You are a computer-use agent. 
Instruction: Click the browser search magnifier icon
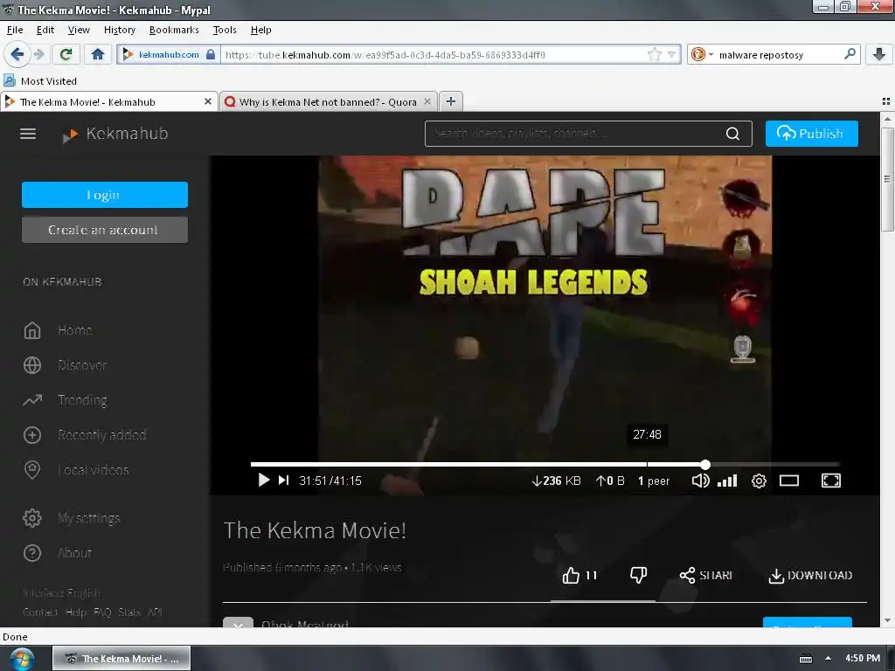(850, 54)
